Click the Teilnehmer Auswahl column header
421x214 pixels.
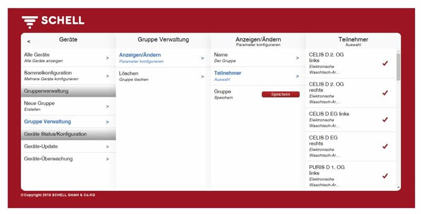pos(353,41)
